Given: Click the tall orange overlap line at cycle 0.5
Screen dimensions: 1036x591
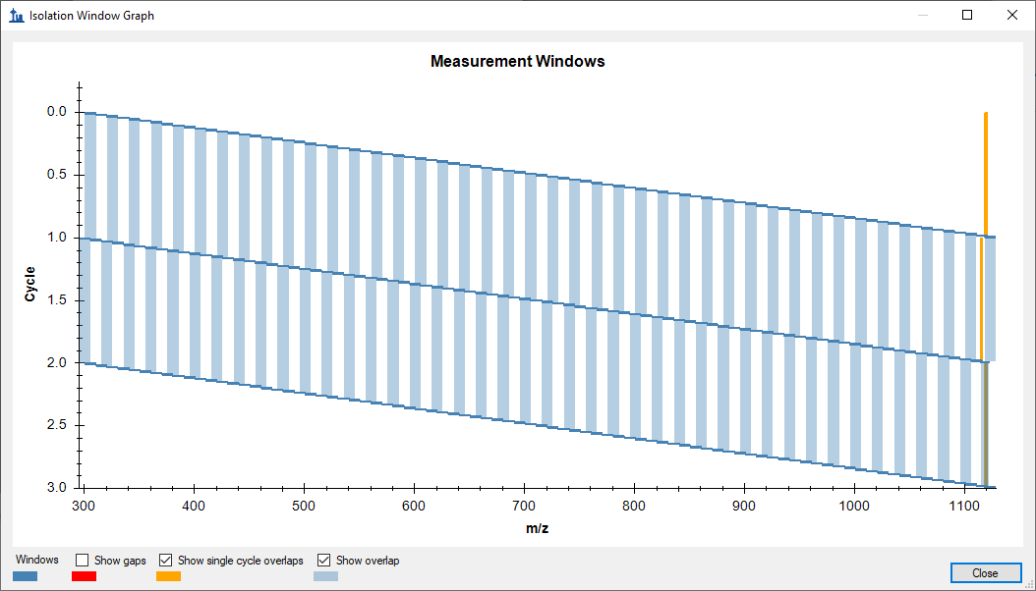Looking at the screenshot, I should (985, 175).
